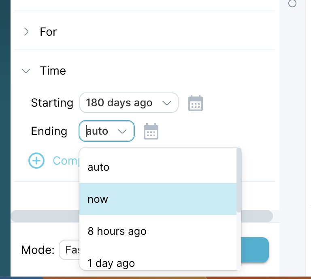This screenshot has height=279, width=311.
Task: Click the plus circle icon for Compare
Action: coord(36,161)
